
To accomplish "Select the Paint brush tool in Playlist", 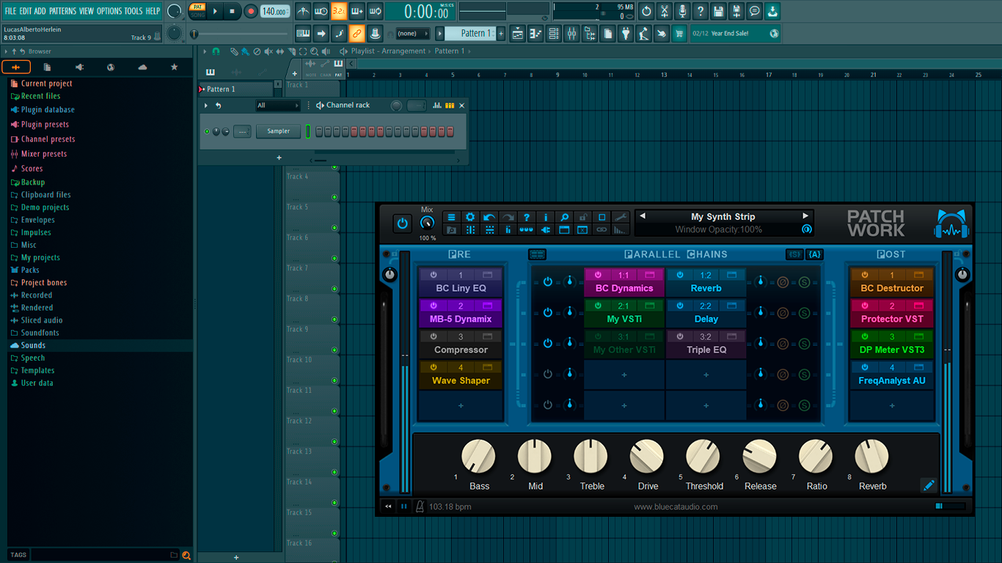I will pos(245,51).
